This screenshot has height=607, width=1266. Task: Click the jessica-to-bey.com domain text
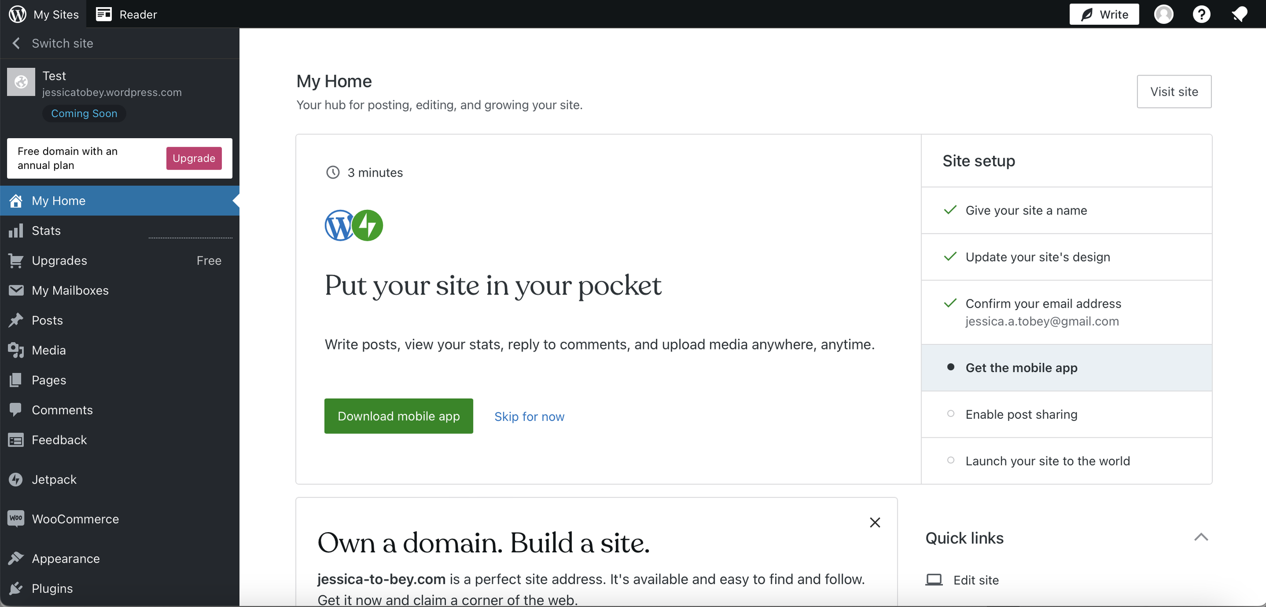click(x=381, y=579)
